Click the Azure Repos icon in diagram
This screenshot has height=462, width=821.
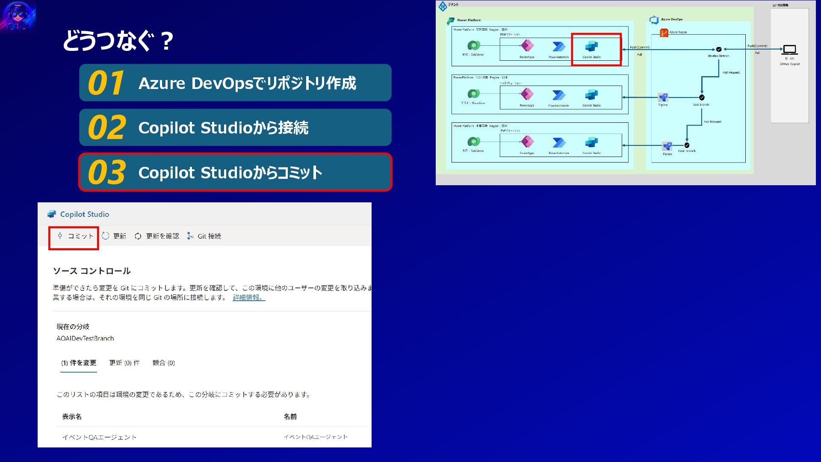coord(664,33)
